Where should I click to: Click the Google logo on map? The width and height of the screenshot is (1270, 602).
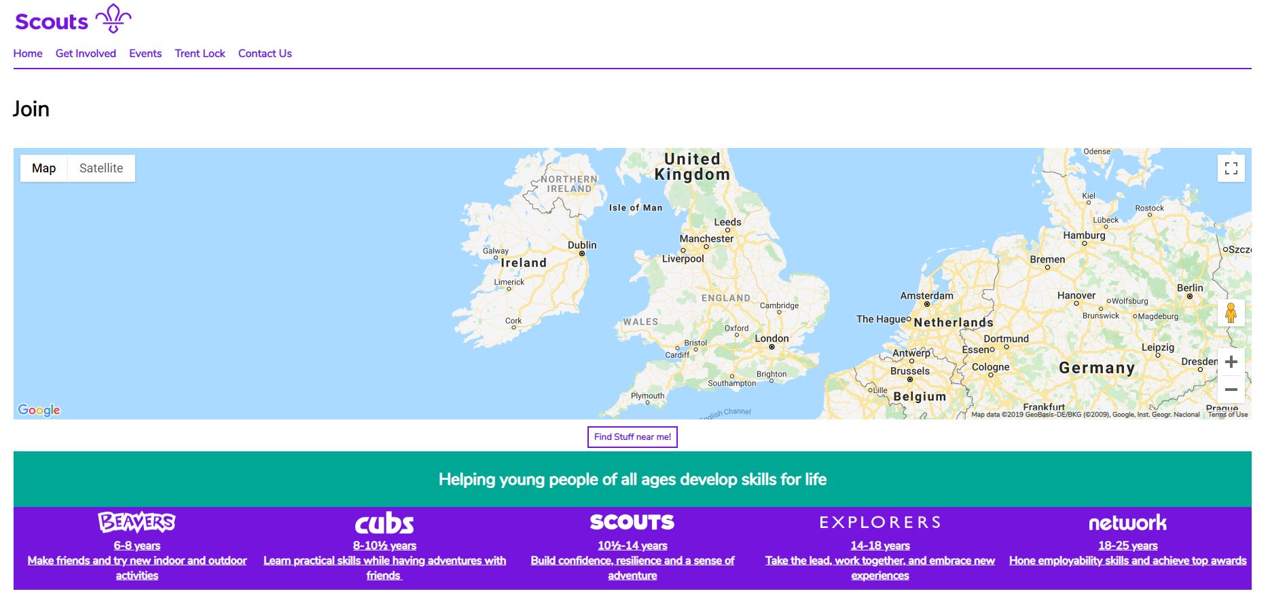coord(39,410)
